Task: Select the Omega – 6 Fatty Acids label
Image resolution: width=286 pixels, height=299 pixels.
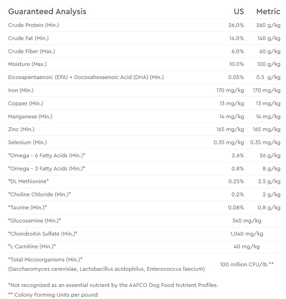Action: 47,156
